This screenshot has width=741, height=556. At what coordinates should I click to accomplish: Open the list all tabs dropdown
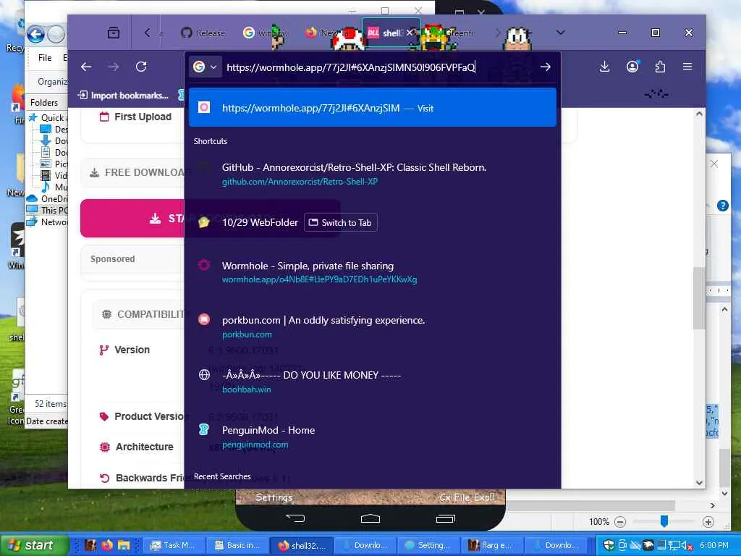click(561, 33)
